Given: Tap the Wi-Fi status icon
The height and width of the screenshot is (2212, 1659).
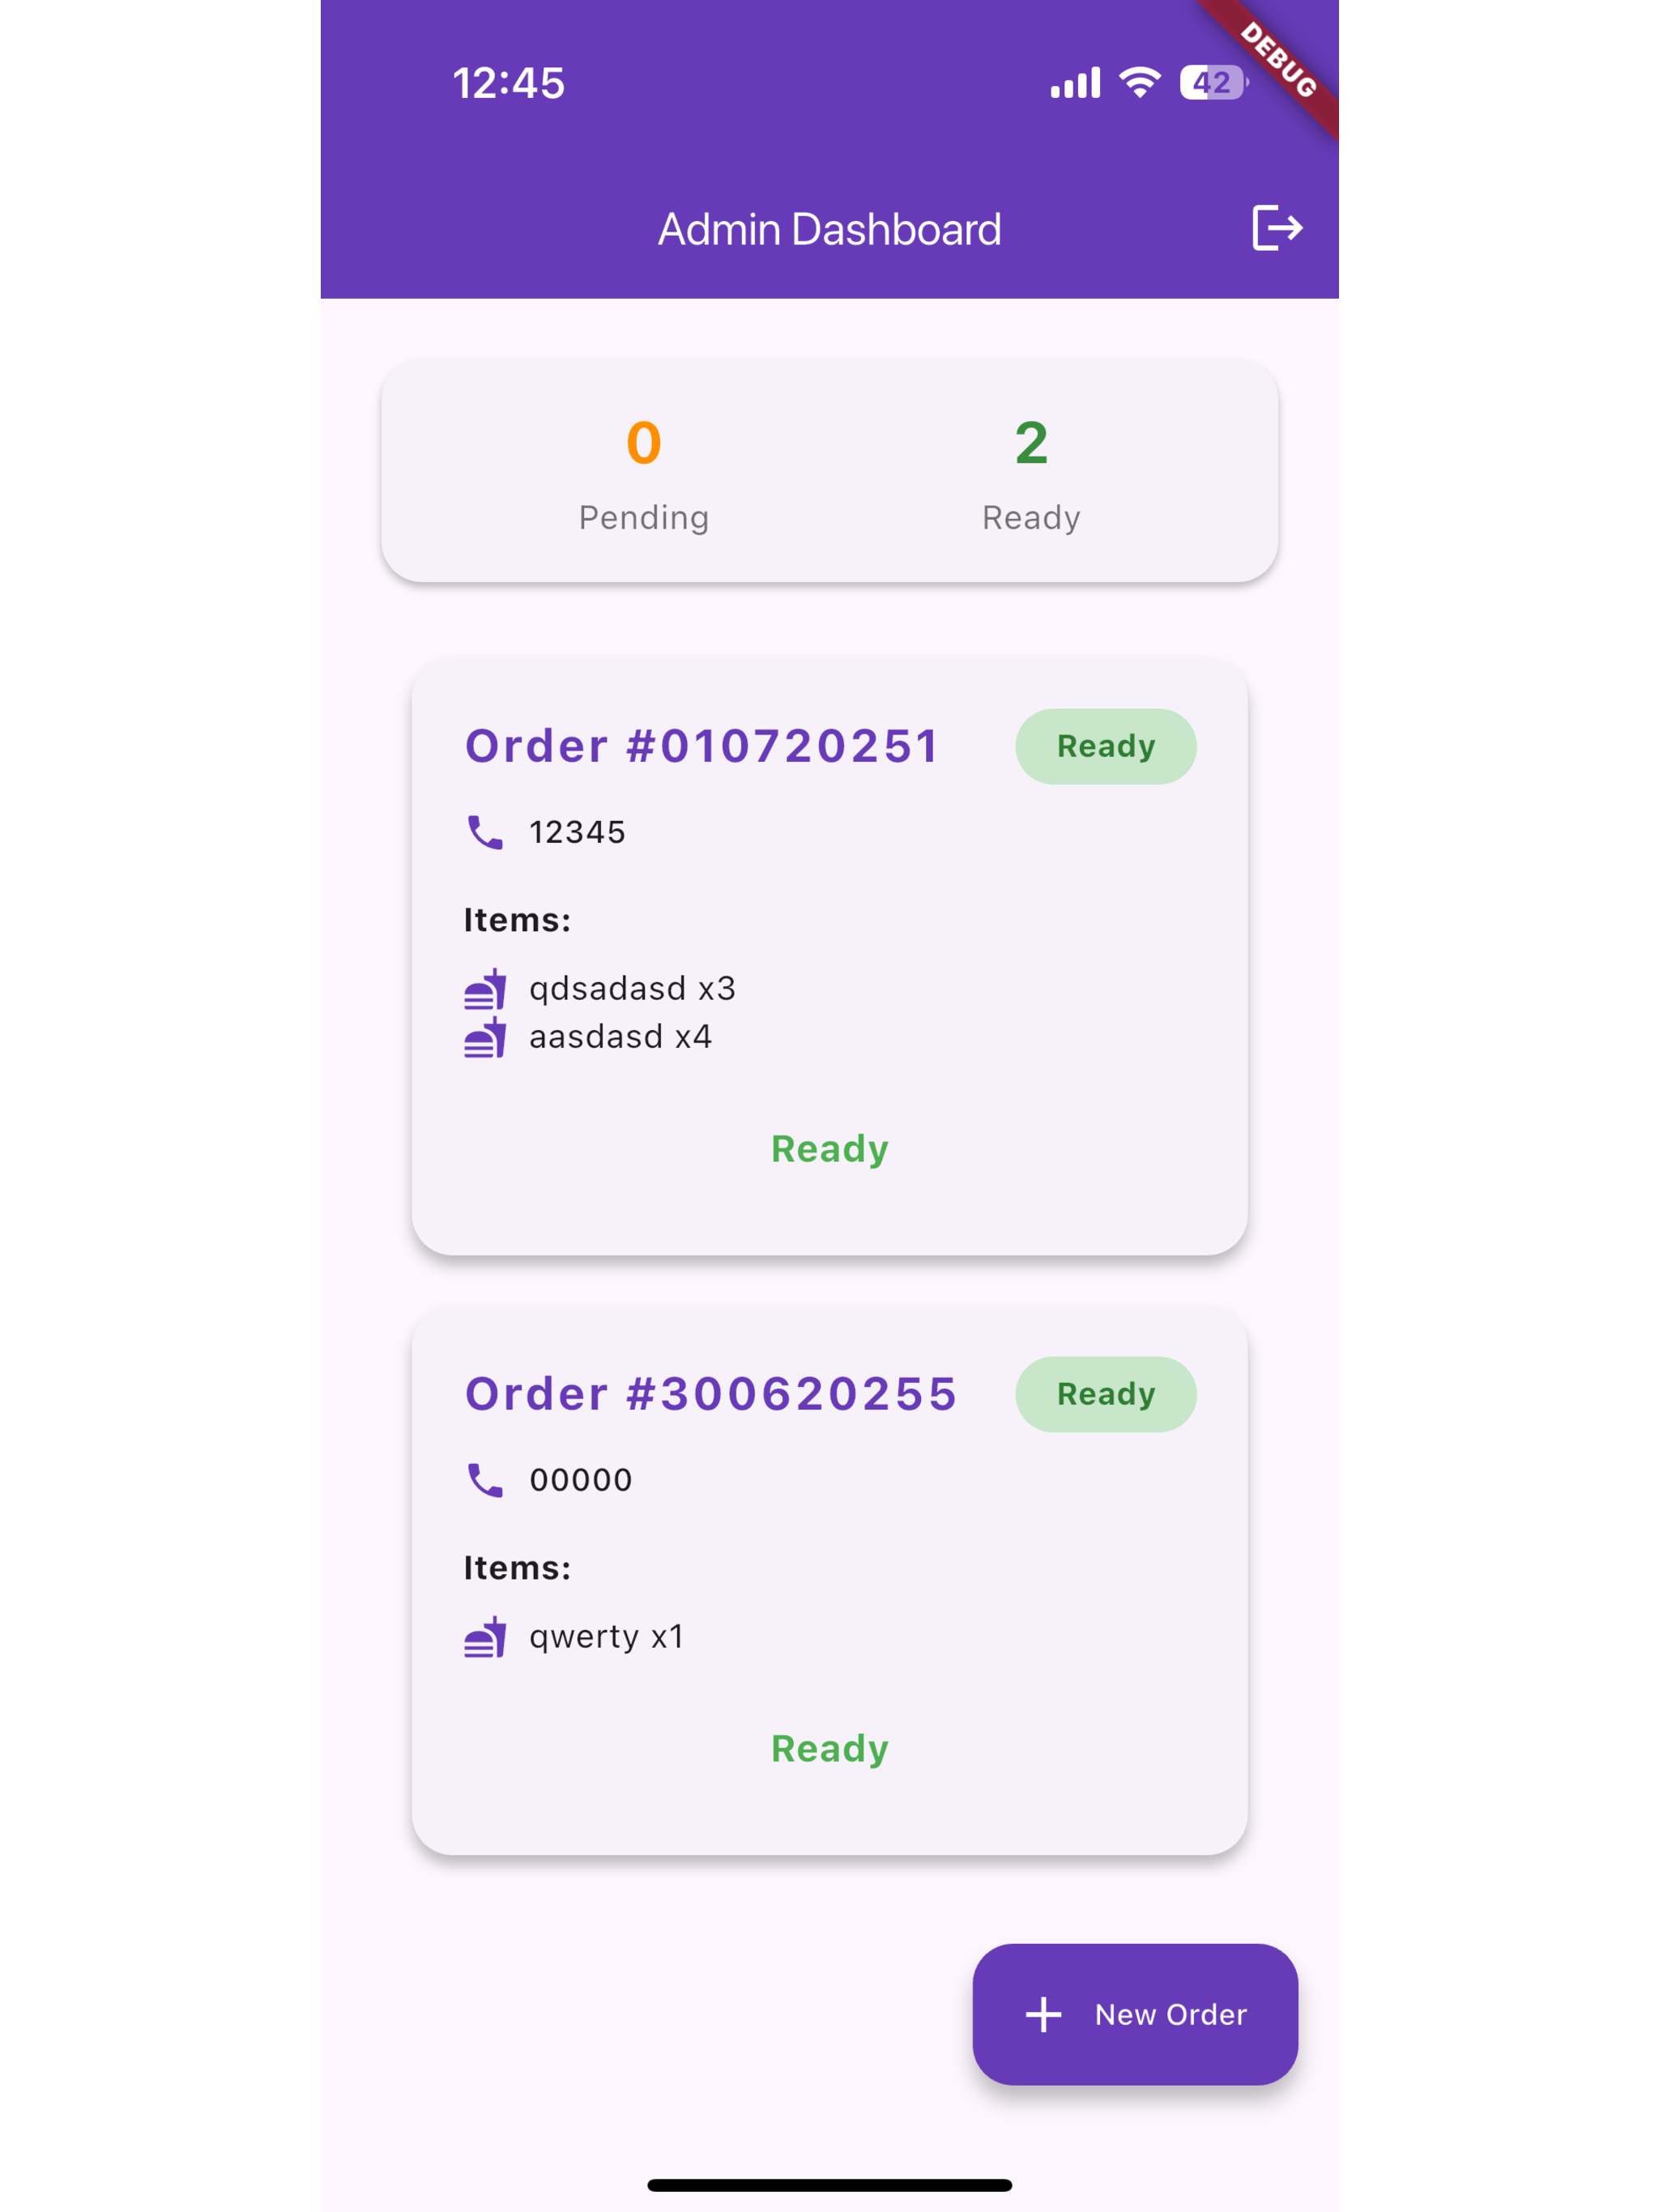Looking at the screenshot, I should [x=1140, y=82].
